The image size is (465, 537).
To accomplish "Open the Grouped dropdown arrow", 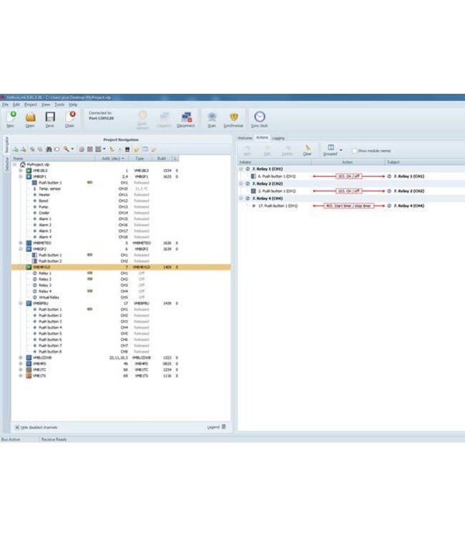I will click(341, 150).
